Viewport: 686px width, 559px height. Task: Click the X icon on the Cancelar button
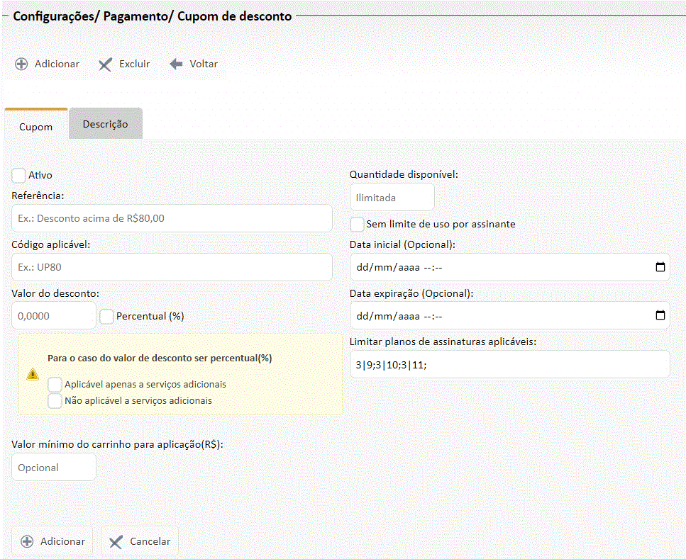pyautogui.click(x=116, y=542)
